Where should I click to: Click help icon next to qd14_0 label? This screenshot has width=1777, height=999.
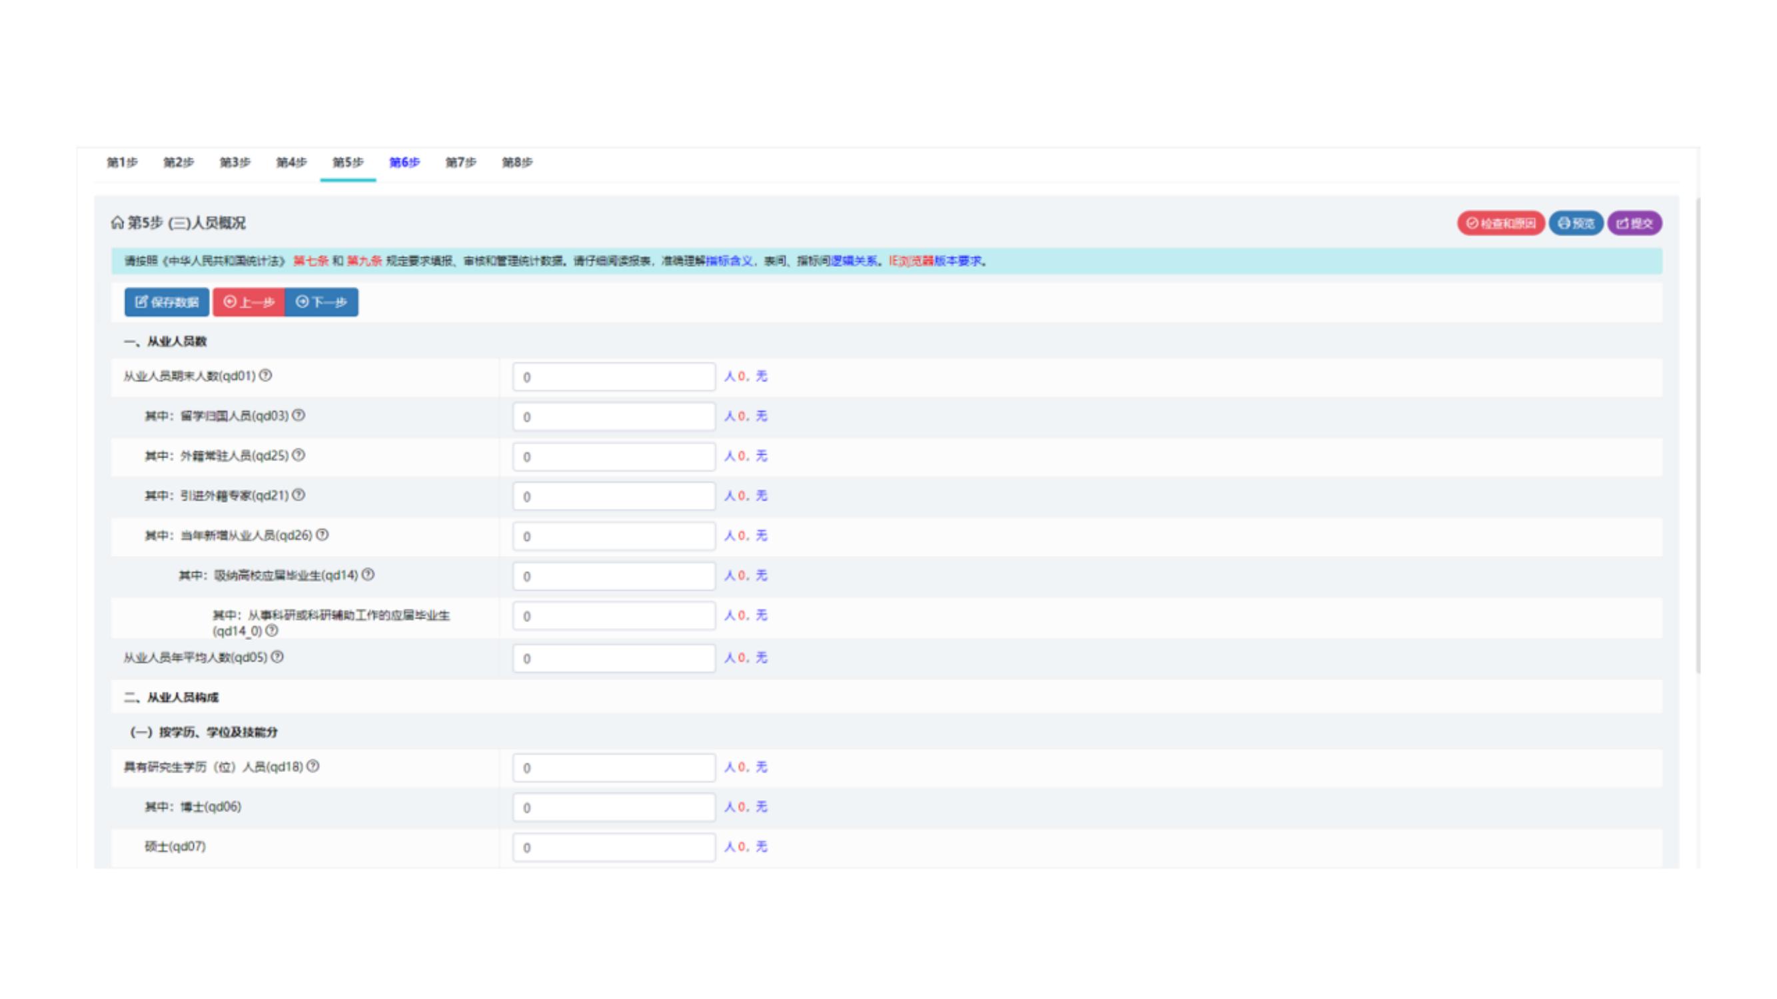(x=272, y=631)
